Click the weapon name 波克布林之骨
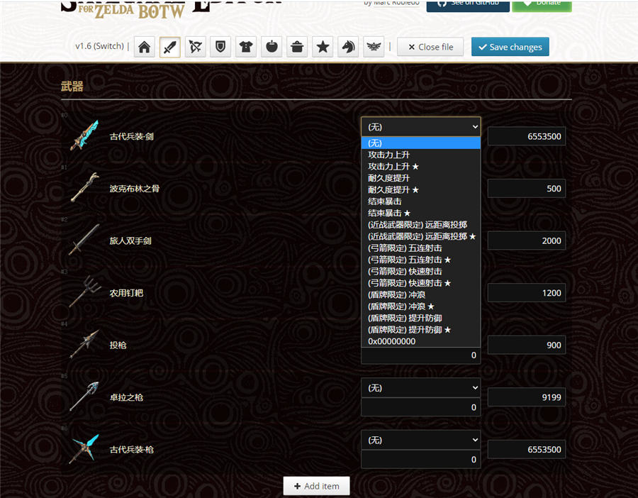The height and width of the screenshot is (498, 638). [134, 189]
